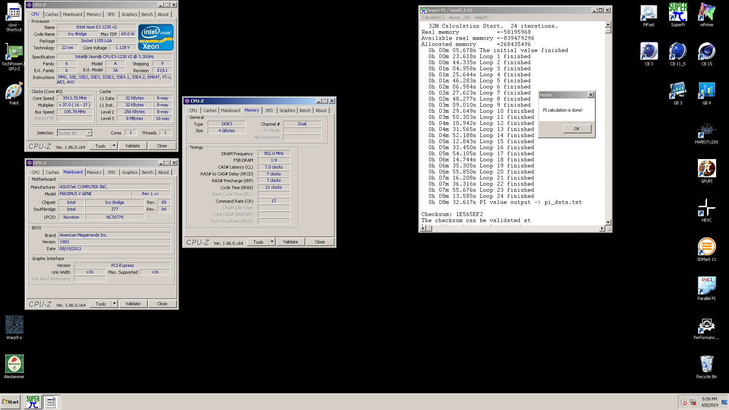Open the Performance desktop shortcut

707,328
